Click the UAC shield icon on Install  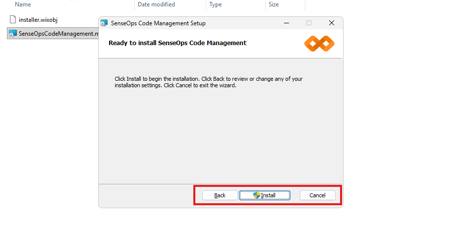257,195
